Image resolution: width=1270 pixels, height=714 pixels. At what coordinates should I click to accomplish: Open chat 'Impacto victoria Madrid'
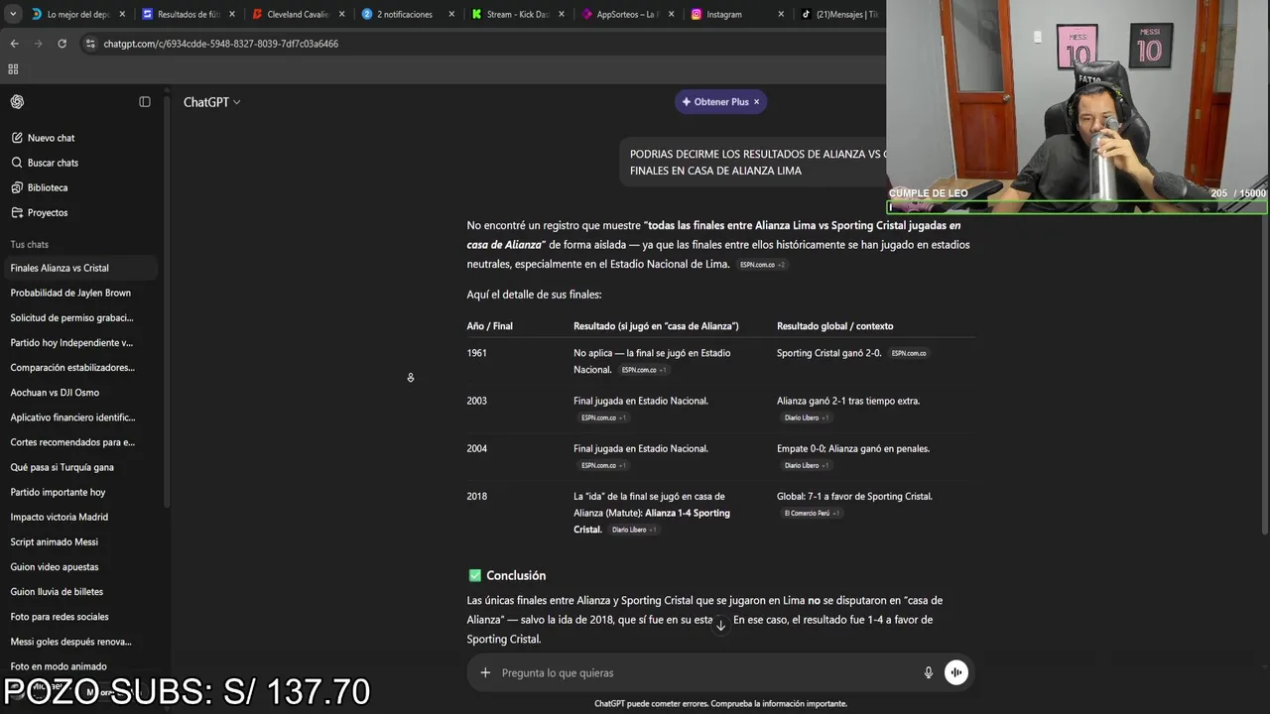(79, 517)
